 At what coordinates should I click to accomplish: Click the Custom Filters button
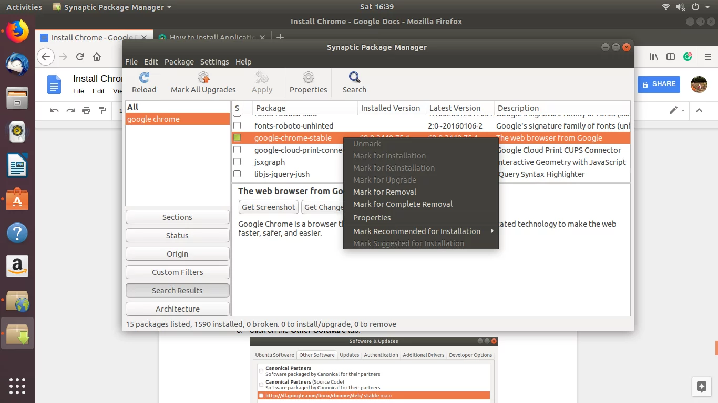177,272
